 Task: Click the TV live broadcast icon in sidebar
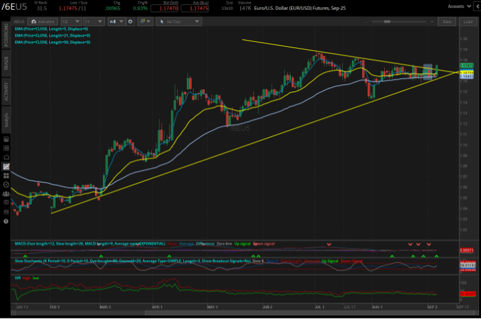[6, 157]
